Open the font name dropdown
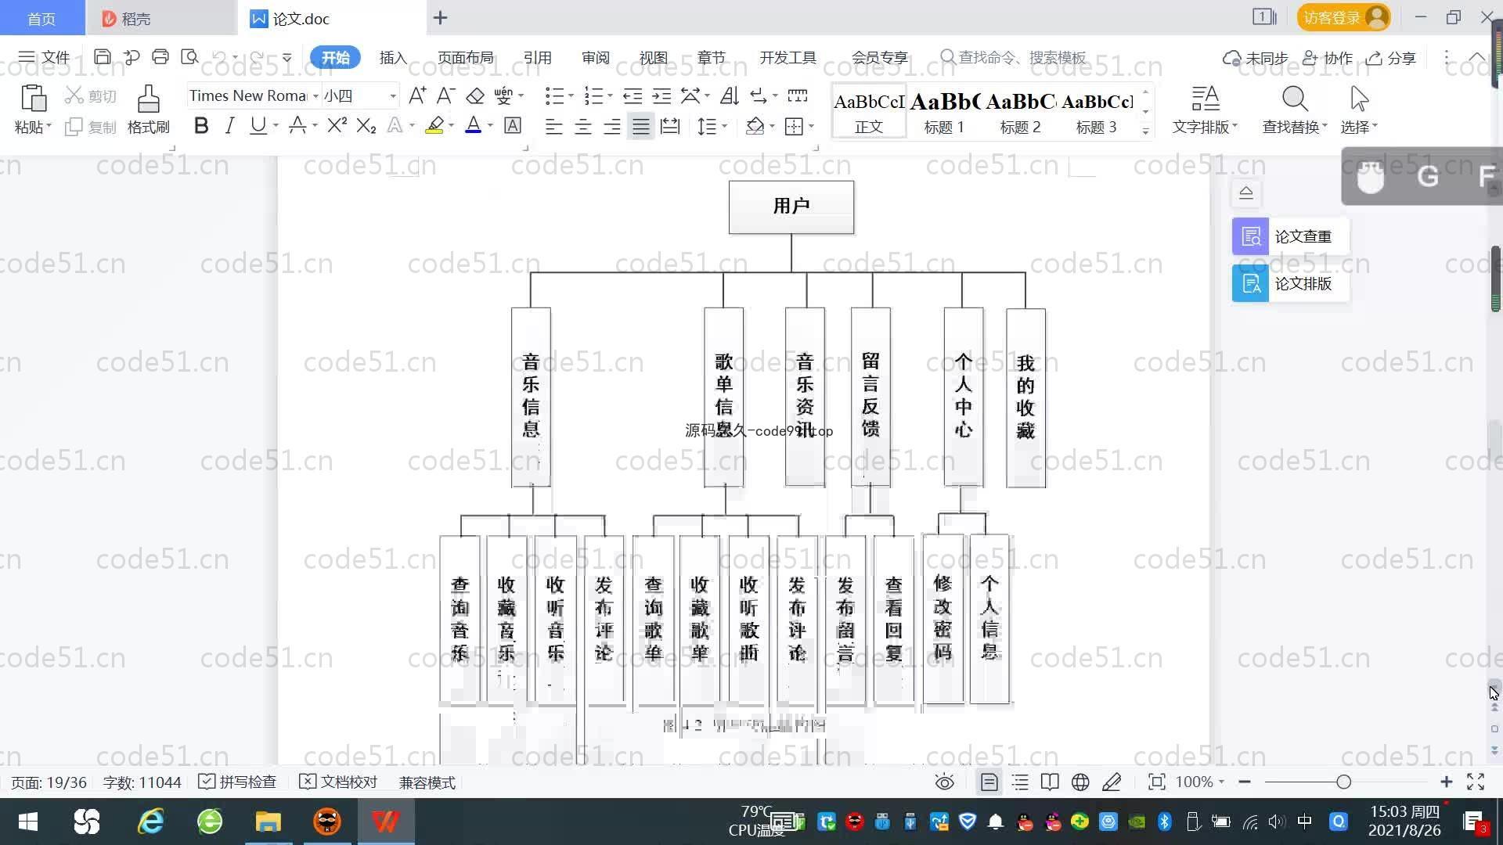Screen dimensions: 1503x845 coord(315,95)
